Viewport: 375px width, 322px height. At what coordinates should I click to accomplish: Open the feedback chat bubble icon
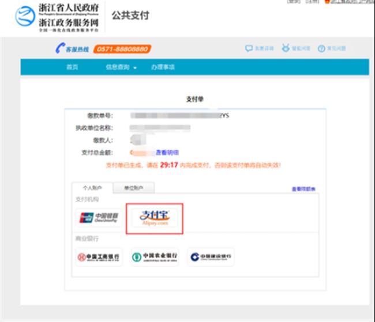tap(249, 49)
